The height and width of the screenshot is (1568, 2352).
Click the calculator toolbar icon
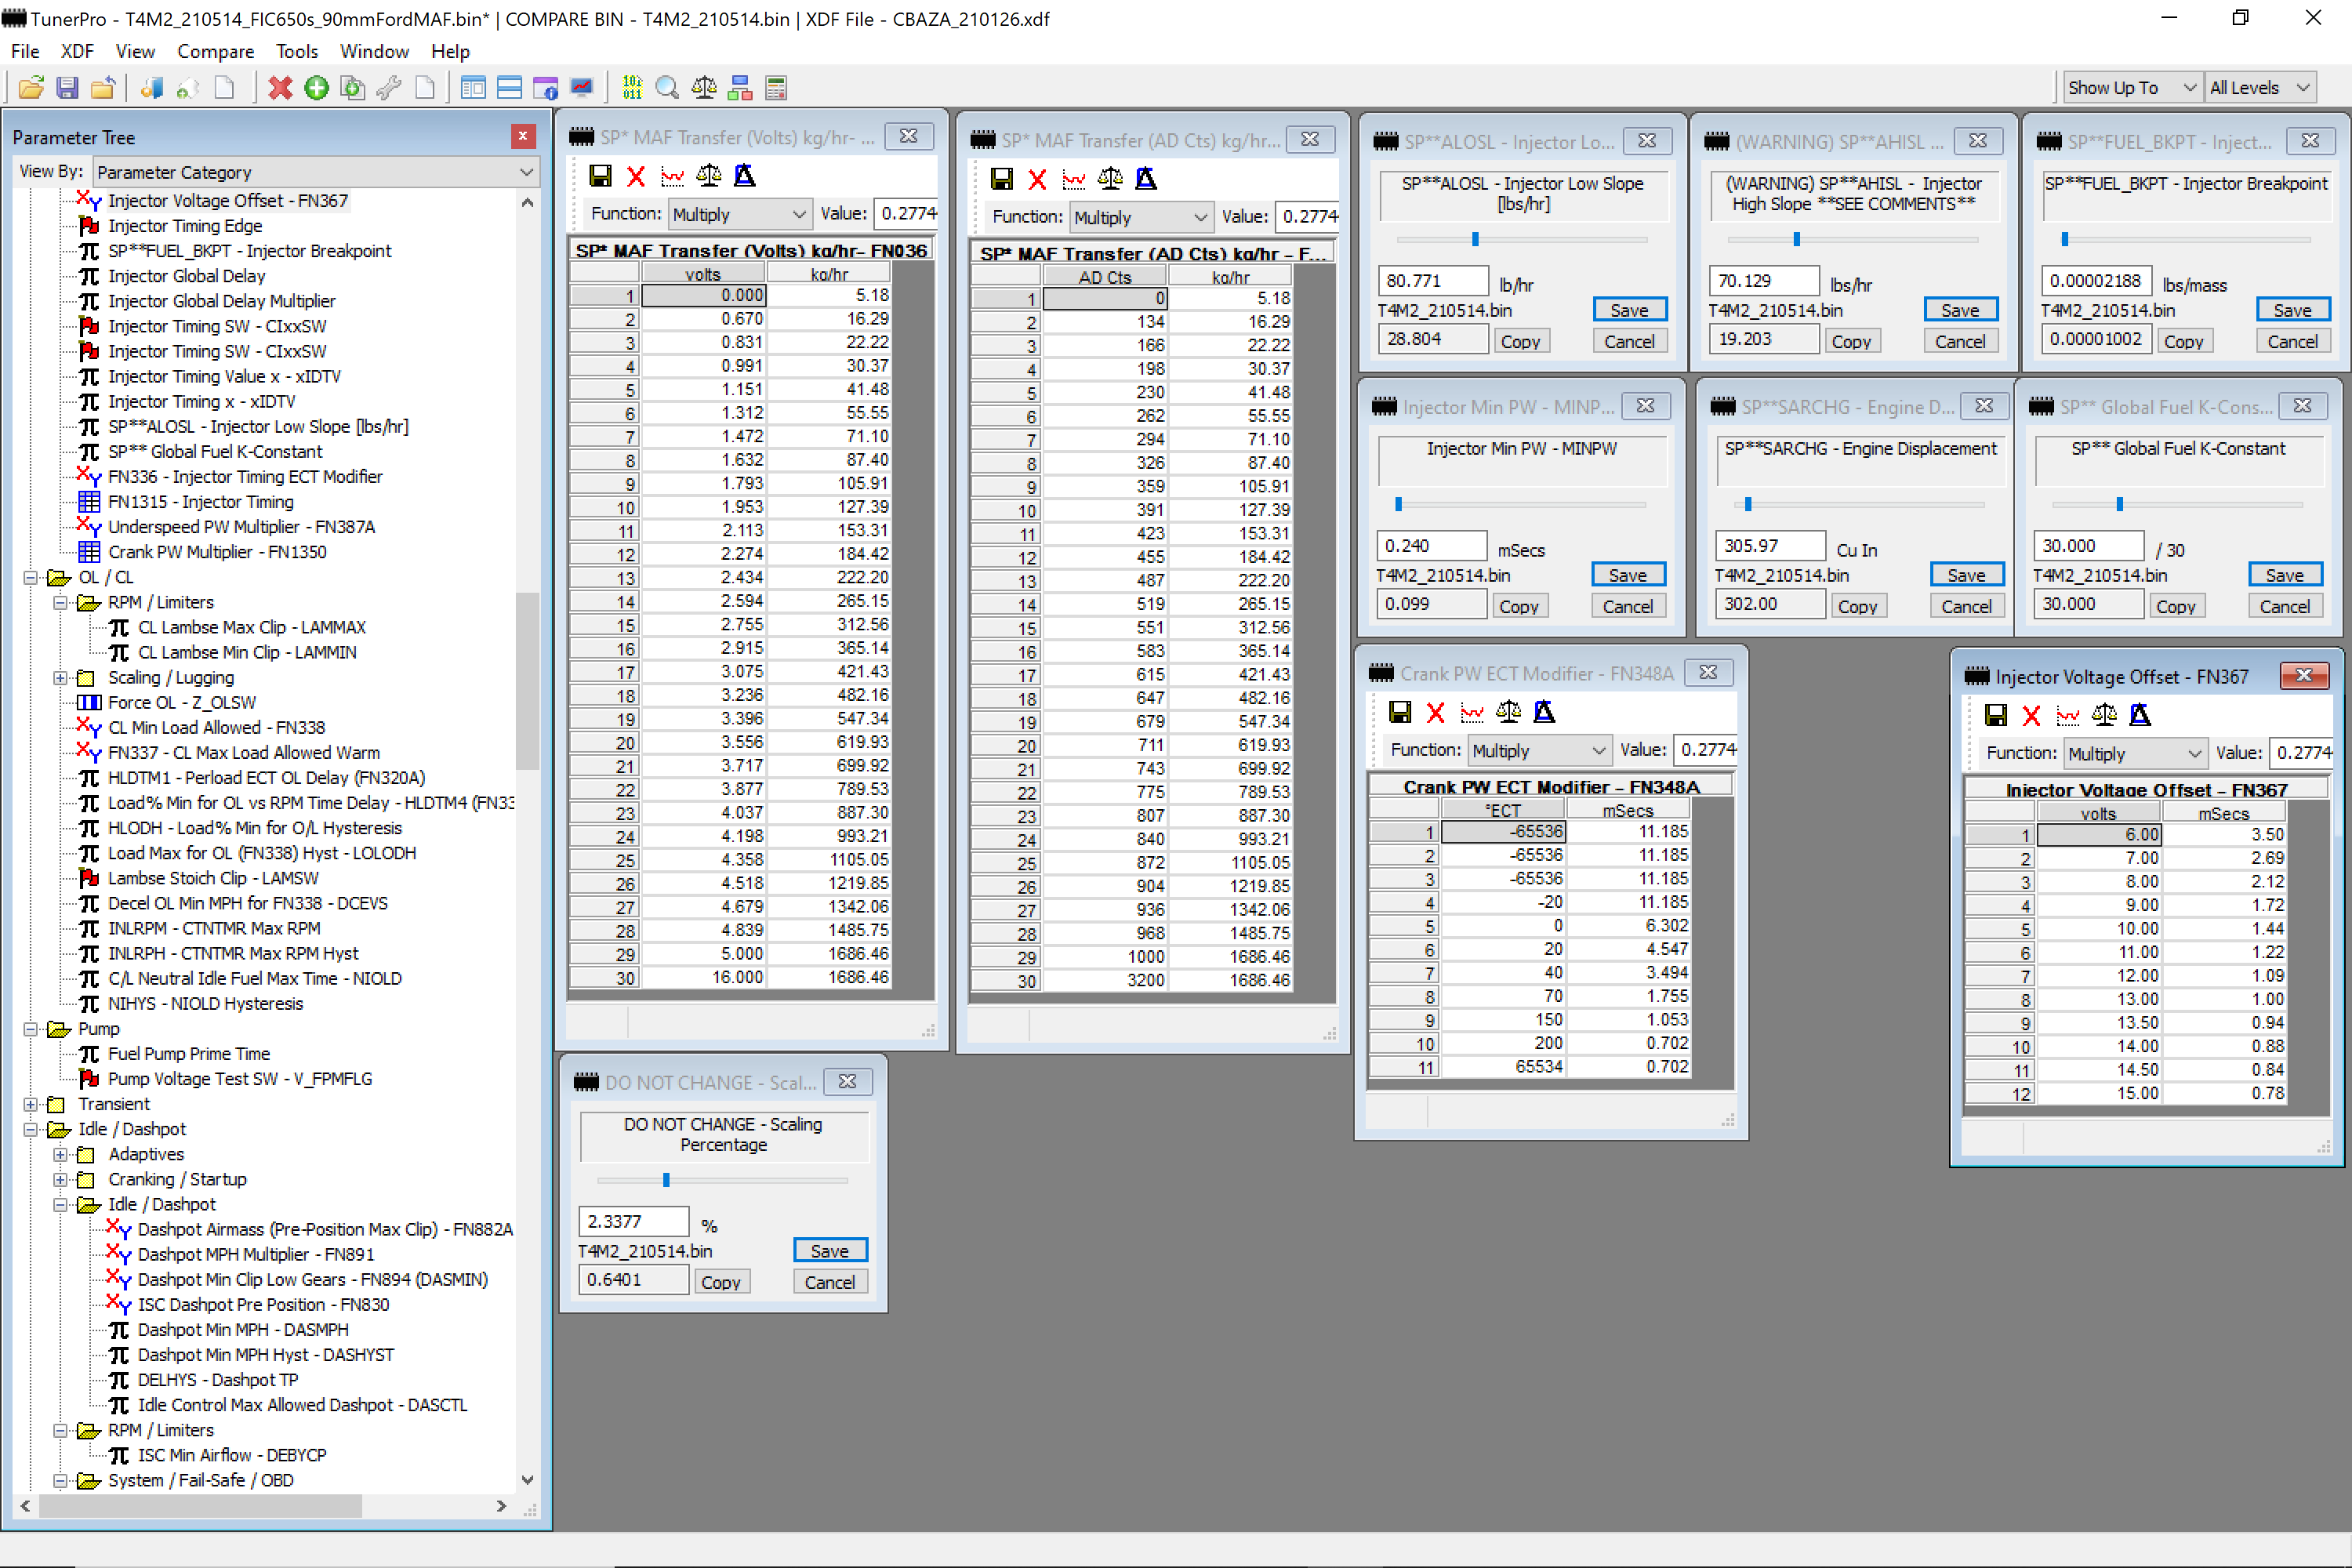point(776,88)
